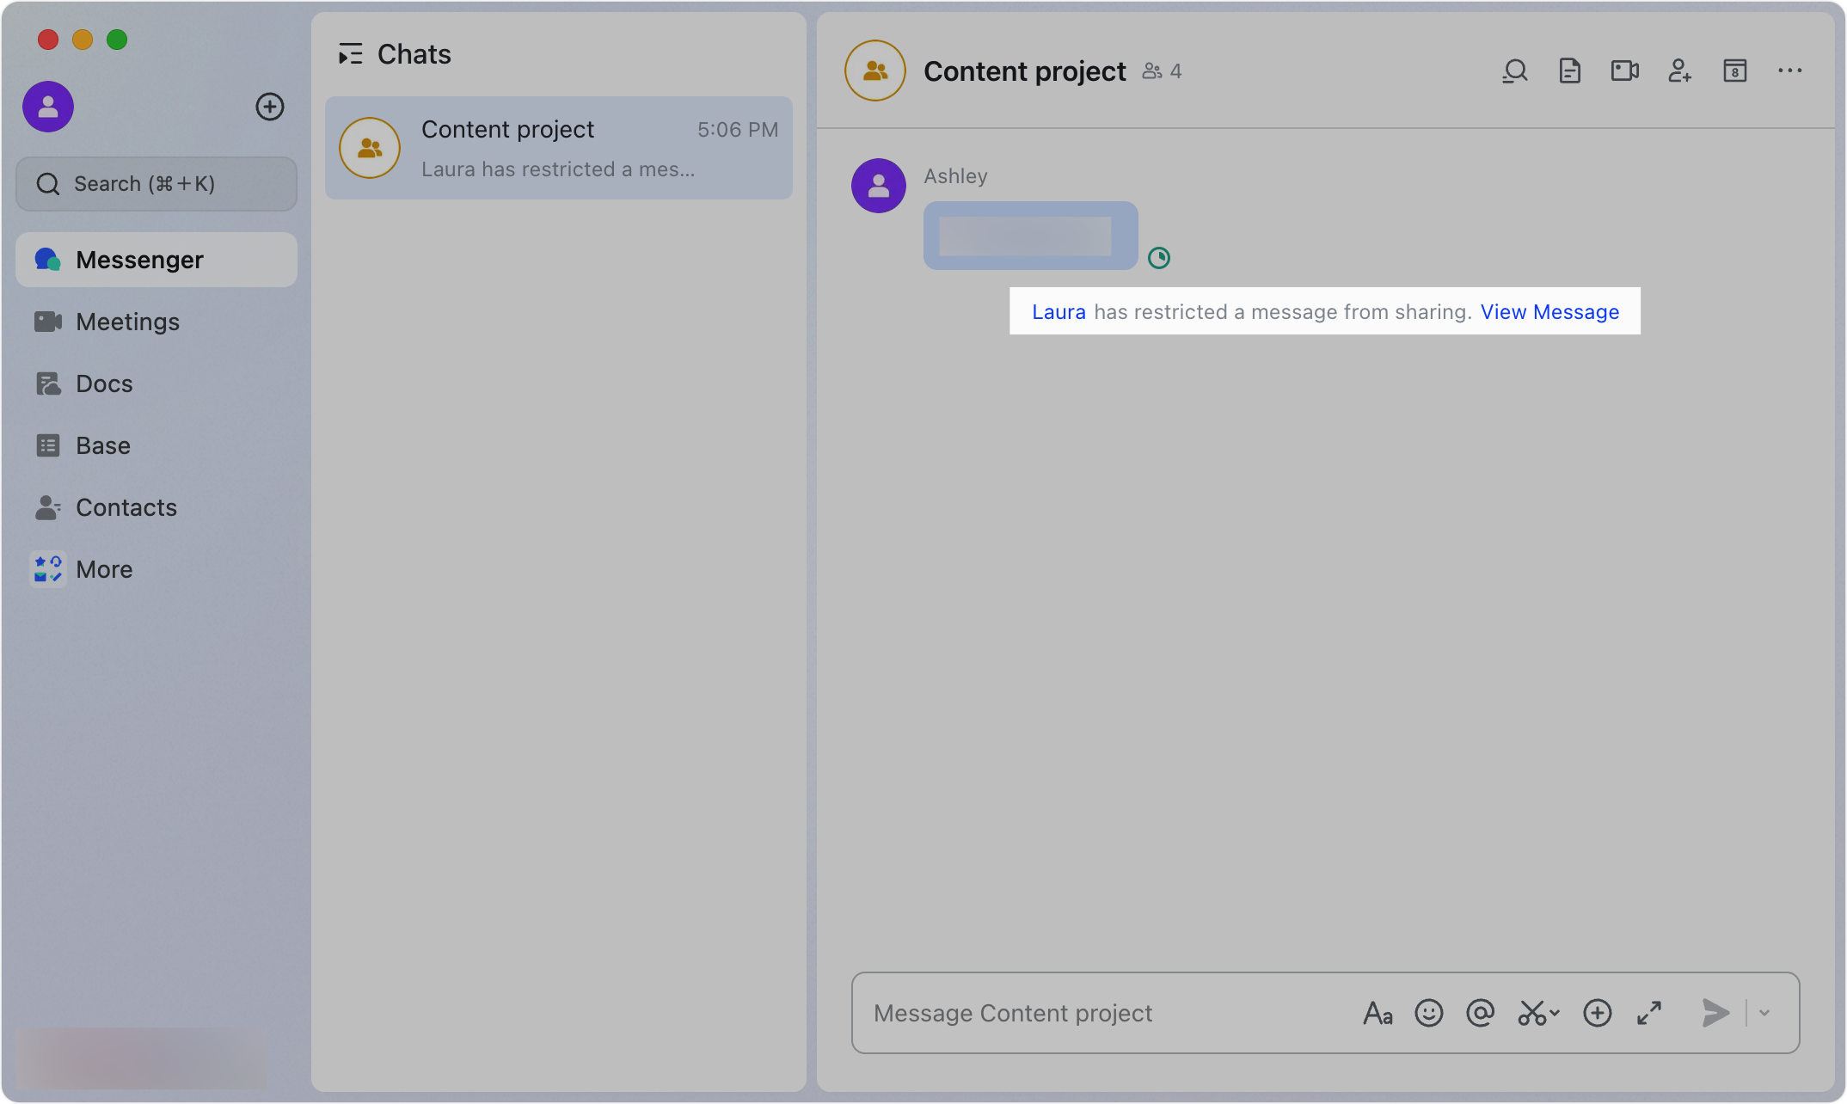The image size is (1847, 1104).
Task: Select the emoji icon in message toolbar
Action: [1429, 1013]
